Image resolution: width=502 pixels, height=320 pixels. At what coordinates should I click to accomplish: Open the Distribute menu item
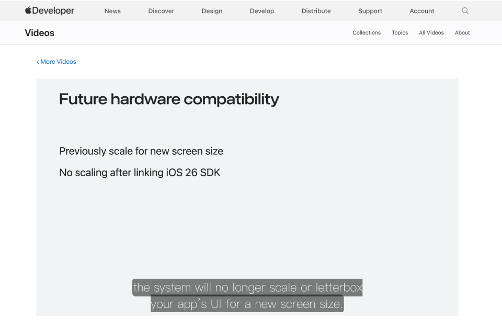[x=316, y=11]
